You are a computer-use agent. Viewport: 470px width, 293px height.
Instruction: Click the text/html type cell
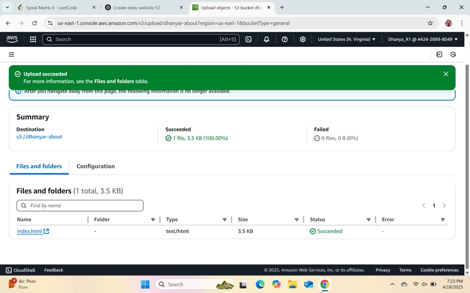coord(177,231)
